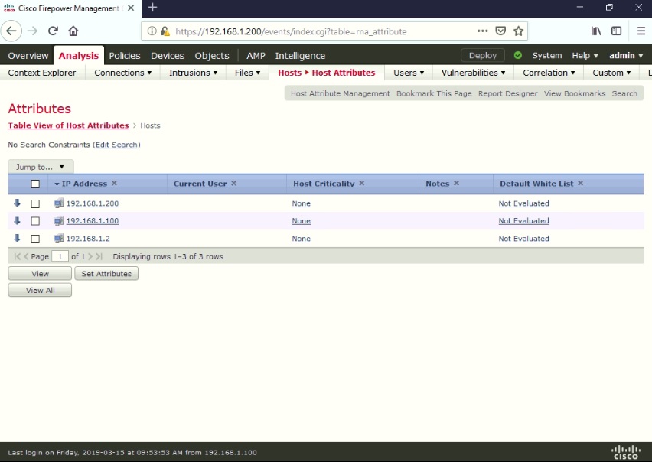Open the AMP tab
This screenshot has width=652, height=462.
256,56
